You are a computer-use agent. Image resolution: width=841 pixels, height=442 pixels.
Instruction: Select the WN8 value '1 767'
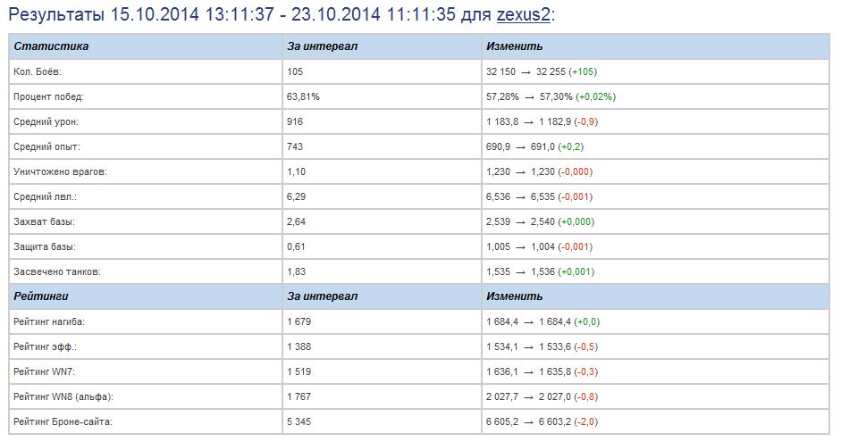point(299,397)
